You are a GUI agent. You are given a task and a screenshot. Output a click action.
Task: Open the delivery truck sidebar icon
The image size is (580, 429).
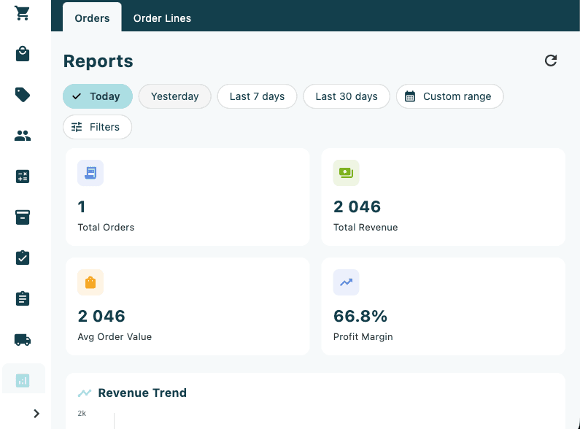coord(23,339)
